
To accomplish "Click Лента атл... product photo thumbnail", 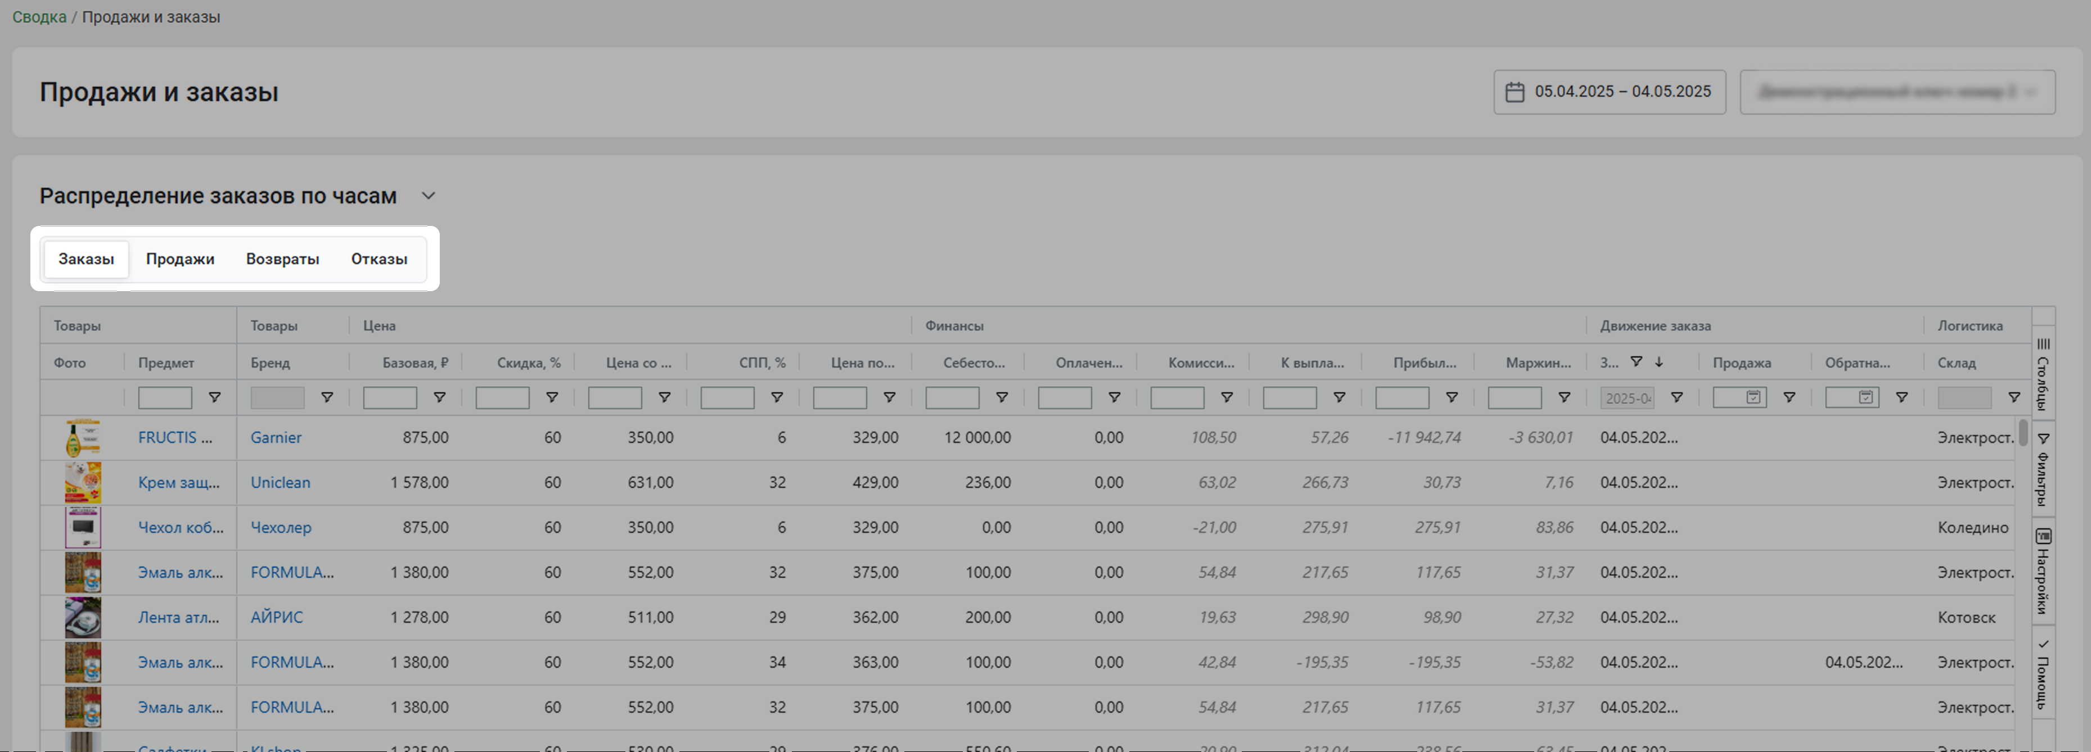I will coord(83,617).
